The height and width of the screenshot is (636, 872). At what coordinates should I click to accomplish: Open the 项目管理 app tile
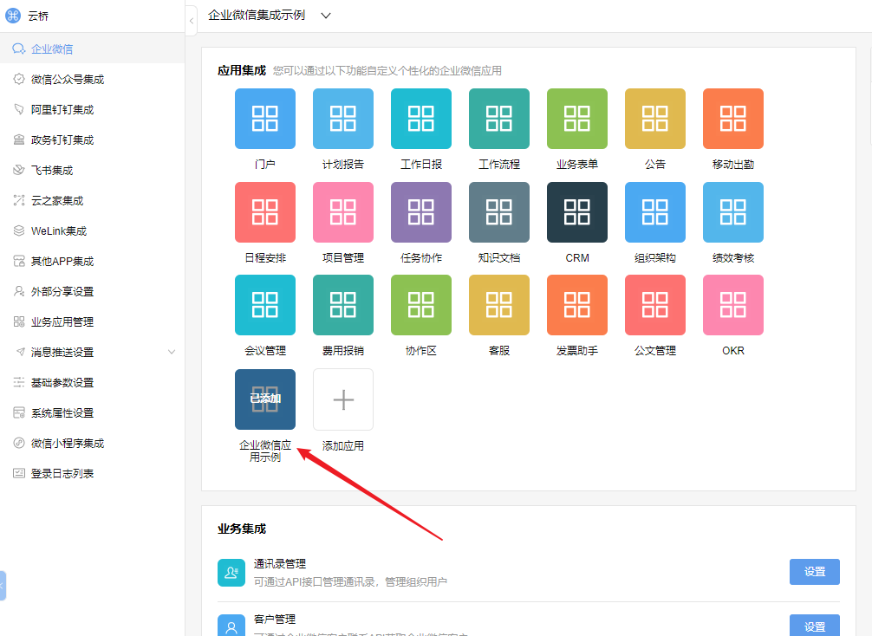pos(343,211)
